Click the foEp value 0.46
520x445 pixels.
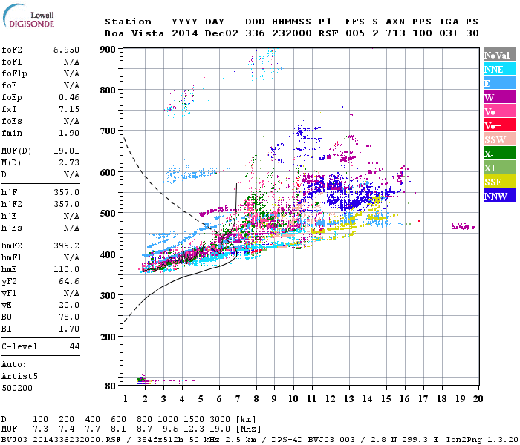point(69,98)
